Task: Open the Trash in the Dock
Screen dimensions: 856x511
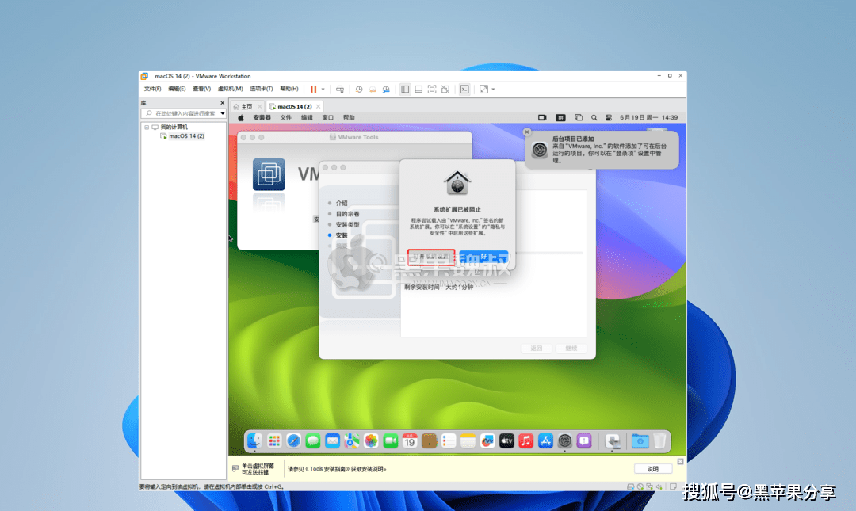Action: point(659,440)
